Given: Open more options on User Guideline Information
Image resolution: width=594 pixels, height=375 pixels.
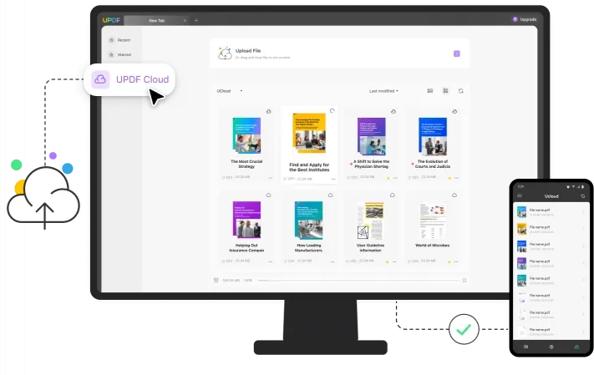Looking at the screenshot, I should 394,261.
